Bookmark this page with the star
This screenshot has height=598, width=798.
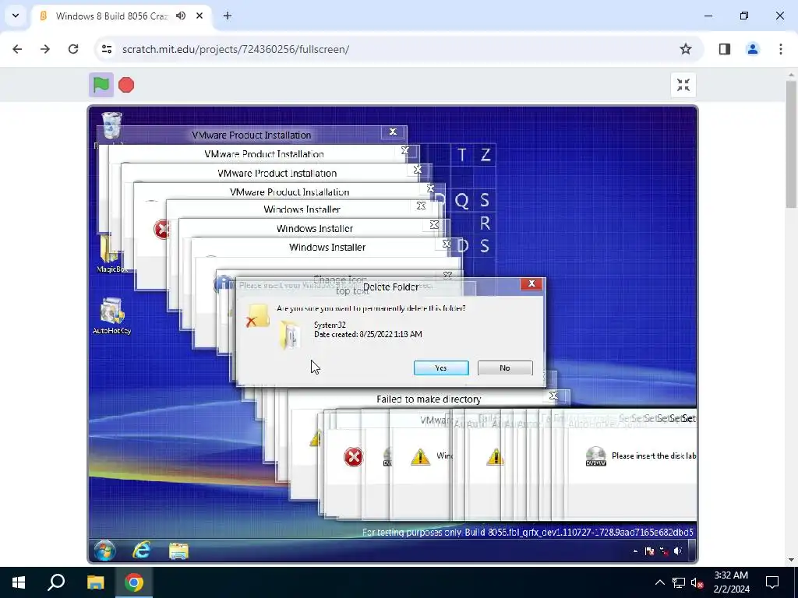click(x=686, y=49)
